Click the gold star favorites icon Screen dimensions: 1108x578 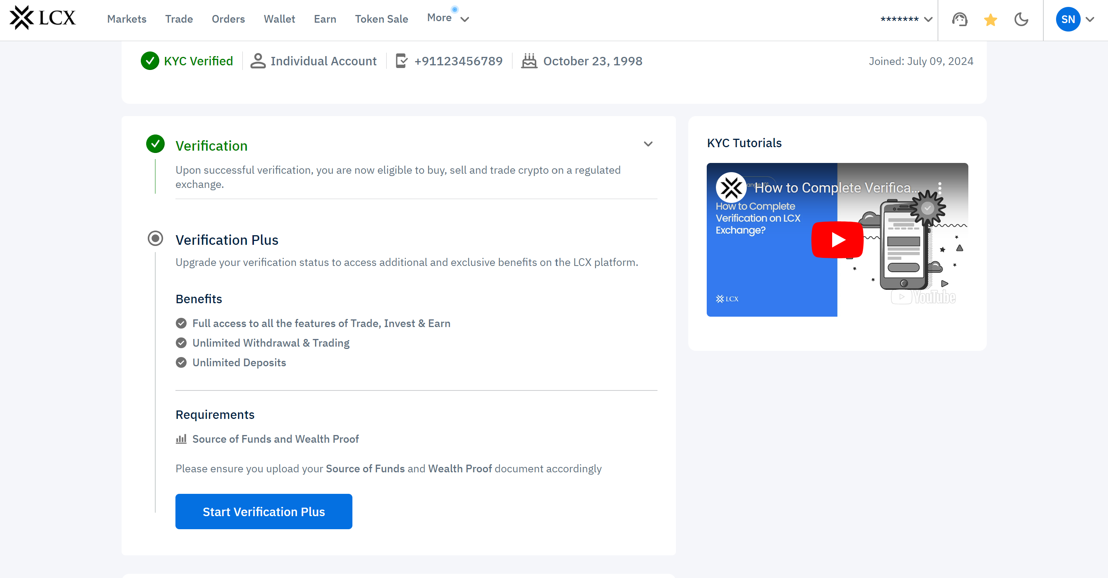[x=990, y=19]
